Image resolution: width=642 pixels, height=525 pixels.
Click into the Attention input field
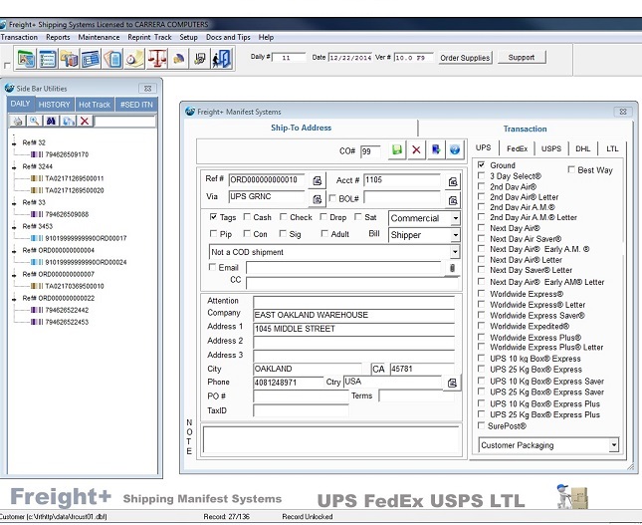353,302
